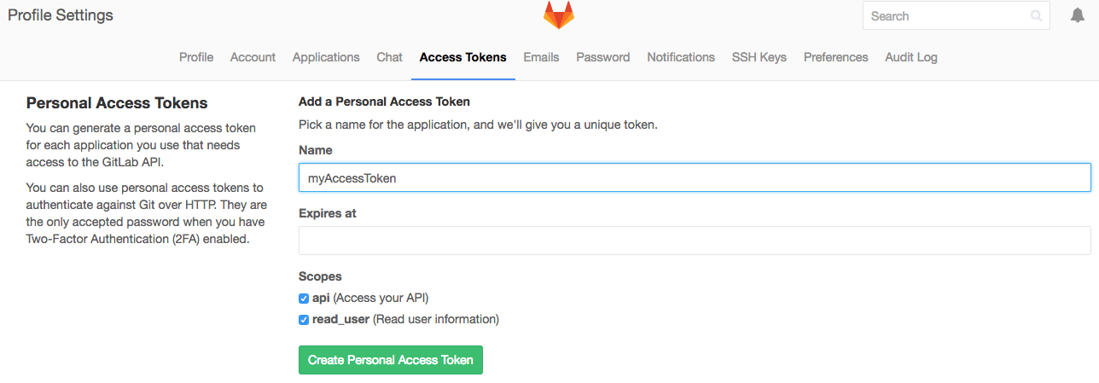The image size is (1099, 383).
Task: Switch to the Password tab
Action: click(x=603, y=57)
